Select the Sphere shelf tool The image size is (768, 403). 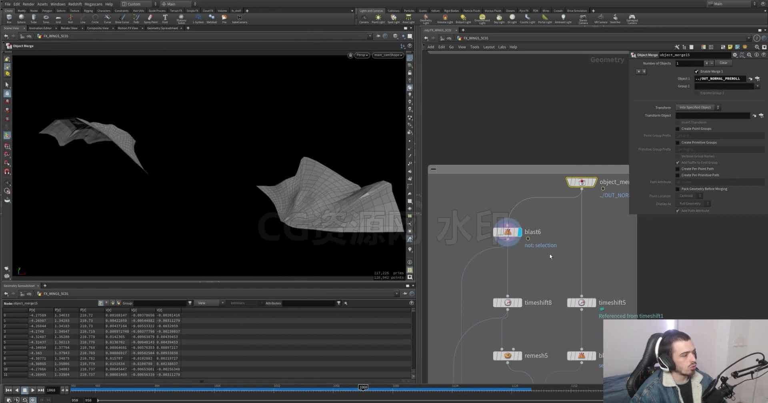tap(21, 19)
